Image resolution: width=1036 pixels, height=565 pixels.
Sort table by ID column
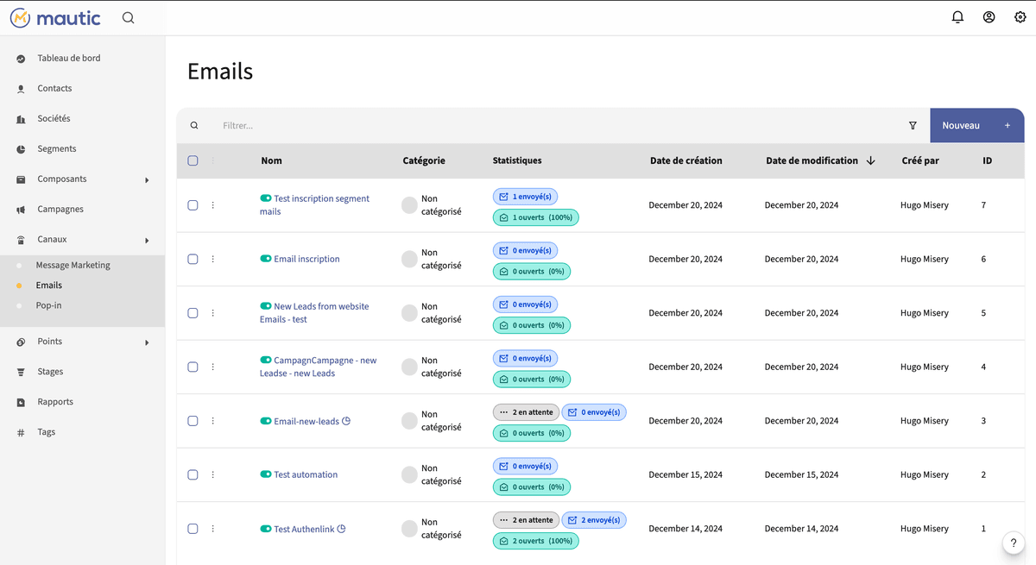coord(987,160)
